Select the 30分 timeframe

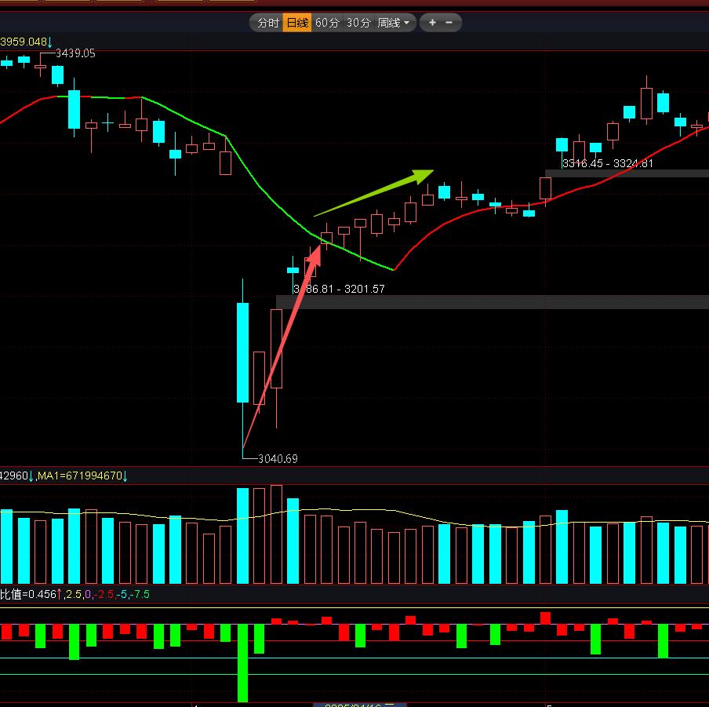click(x=358, y=23)
